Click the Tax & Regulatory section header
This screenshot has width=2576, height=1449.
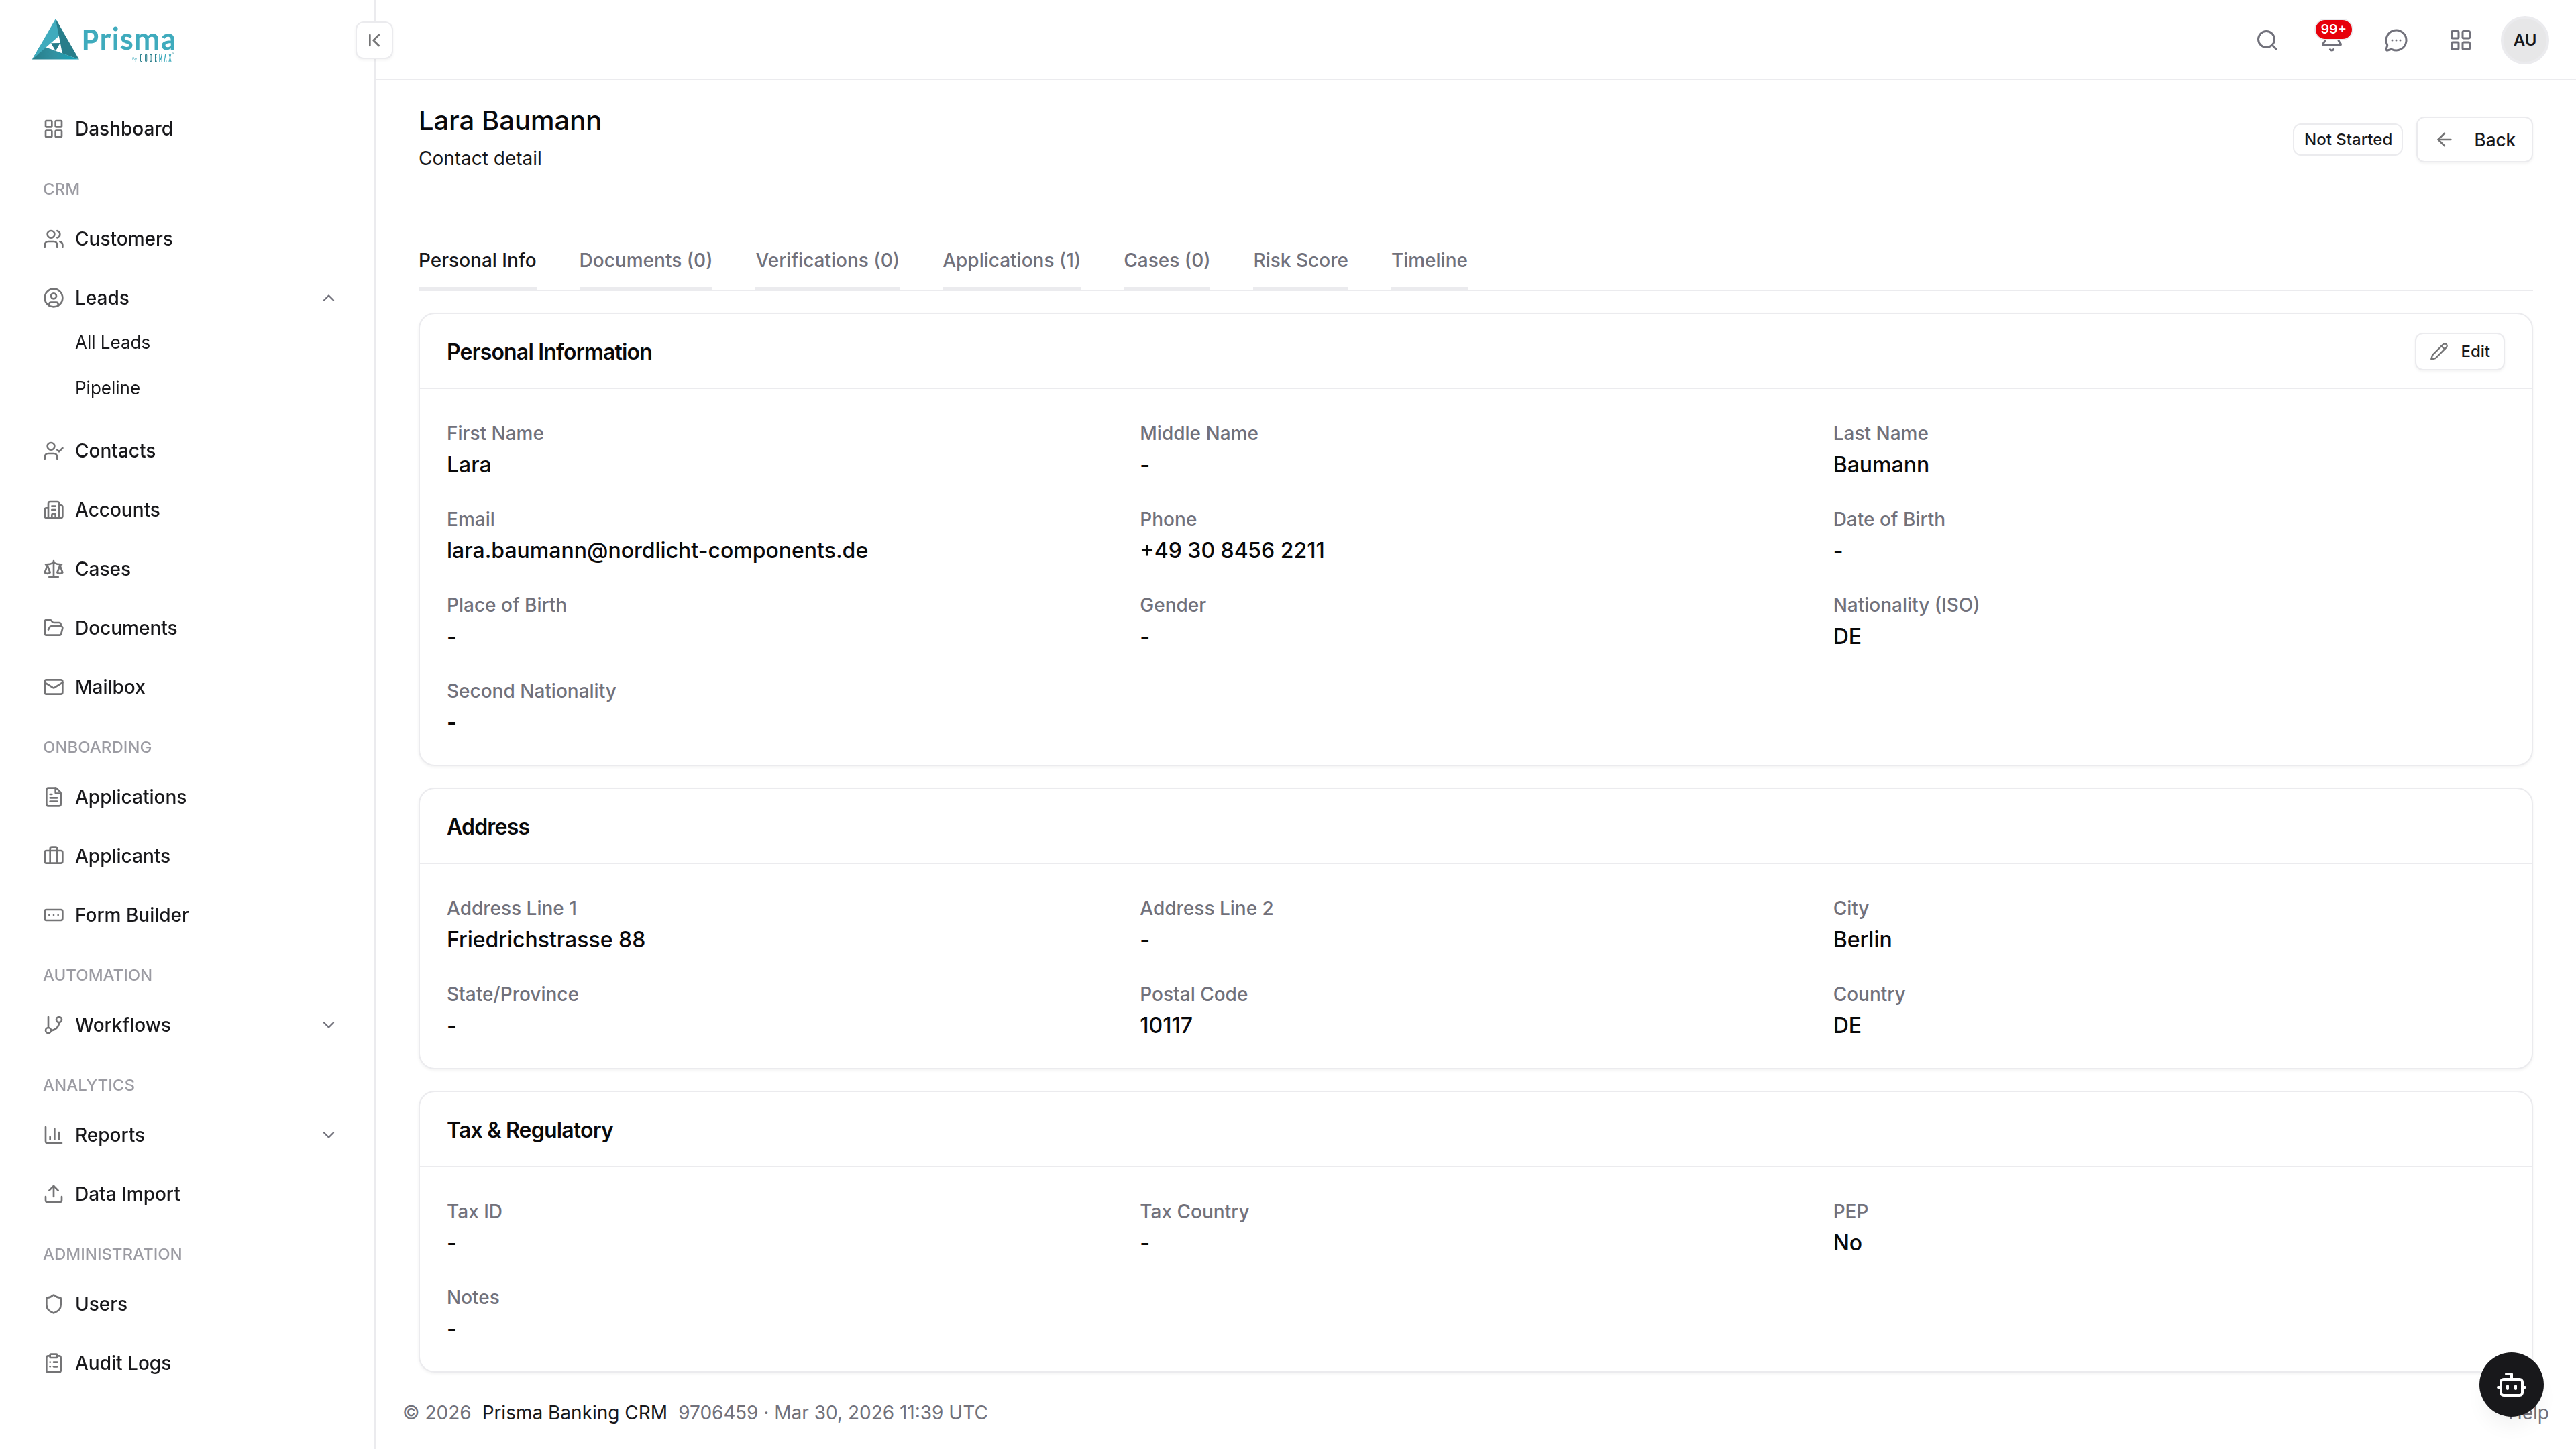(x=529, y=1130)
